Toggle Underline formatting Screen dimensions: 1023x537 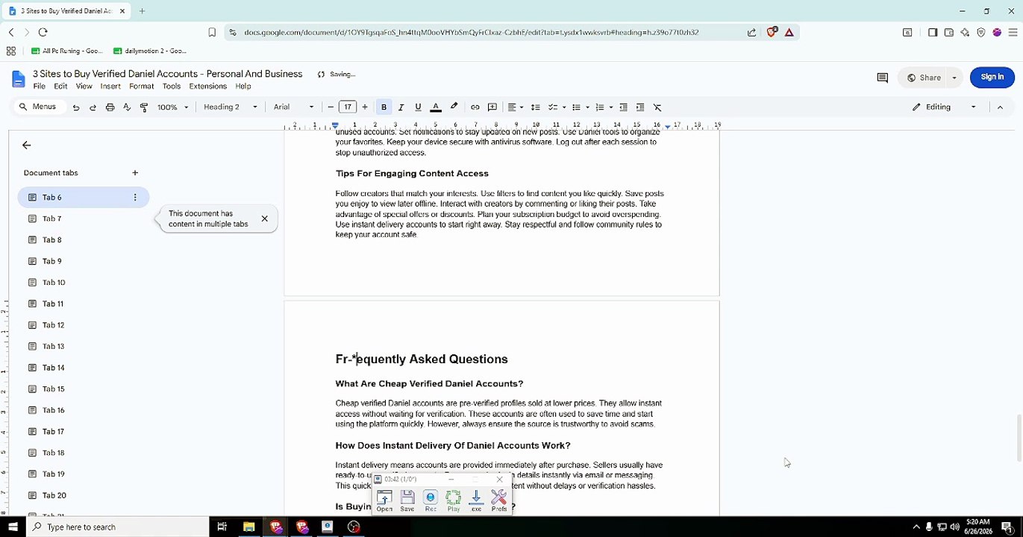click(x=418, y=107)
